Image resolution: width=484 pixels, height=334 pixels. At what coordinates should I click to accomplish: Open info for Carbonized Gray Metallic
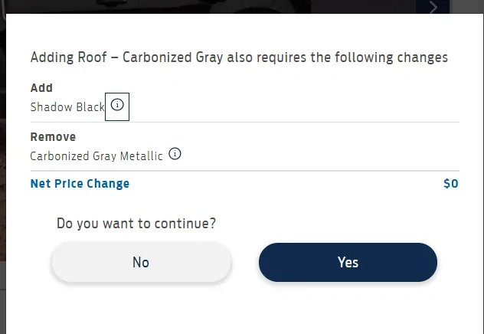[x=175, y=154]
